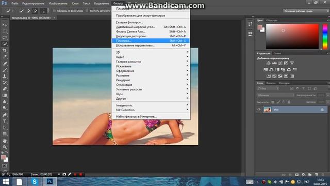Click new selection mode in options bar
The width and height of the screenshot is (330, 186).
[21, 11]
